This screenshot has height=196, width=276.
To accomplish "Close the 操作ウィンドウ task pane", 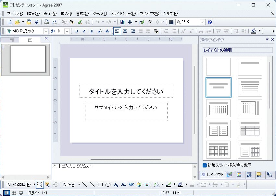I will coord(272,40).
